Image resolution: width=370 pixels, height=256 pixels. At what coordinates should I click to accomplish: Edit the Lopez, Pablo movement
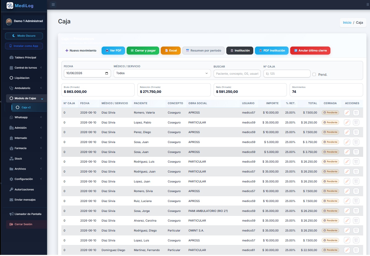point(347,122)
